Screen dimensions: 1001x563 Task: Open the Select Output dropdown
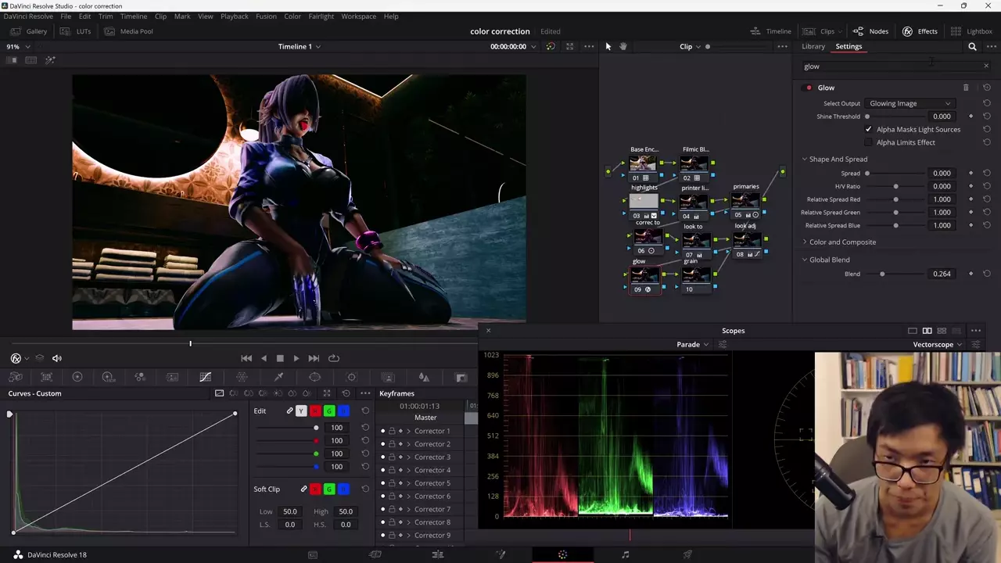(910, 103)
